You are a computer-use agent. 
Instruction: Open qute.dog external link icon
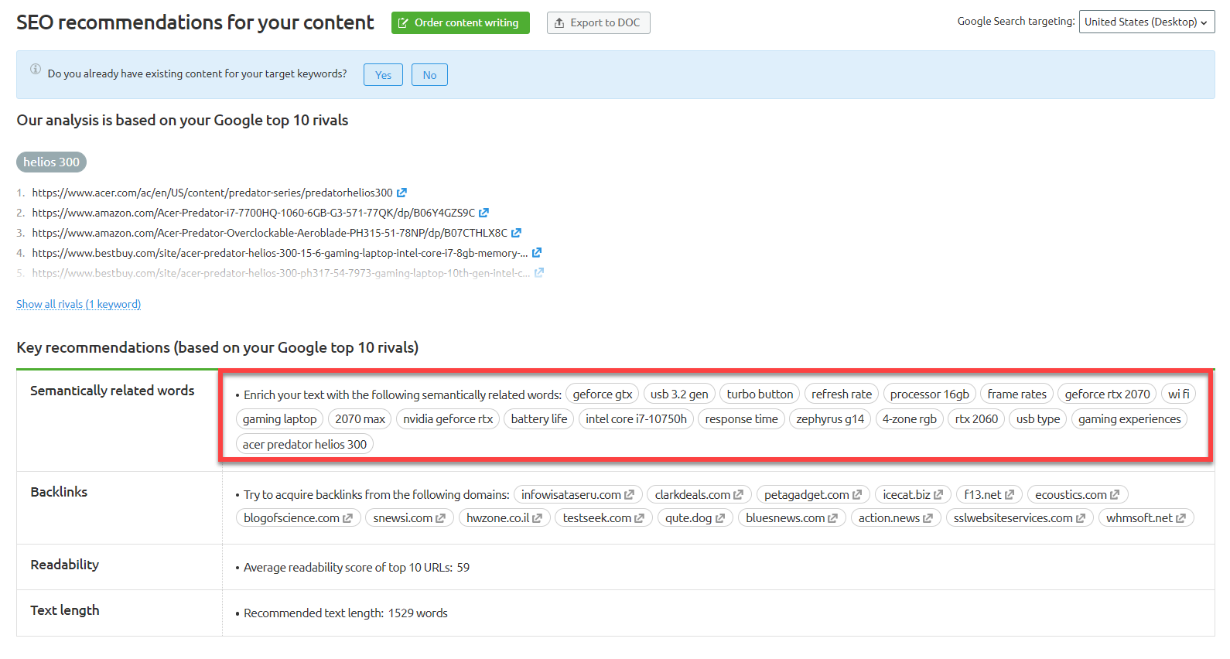point(720,518)
